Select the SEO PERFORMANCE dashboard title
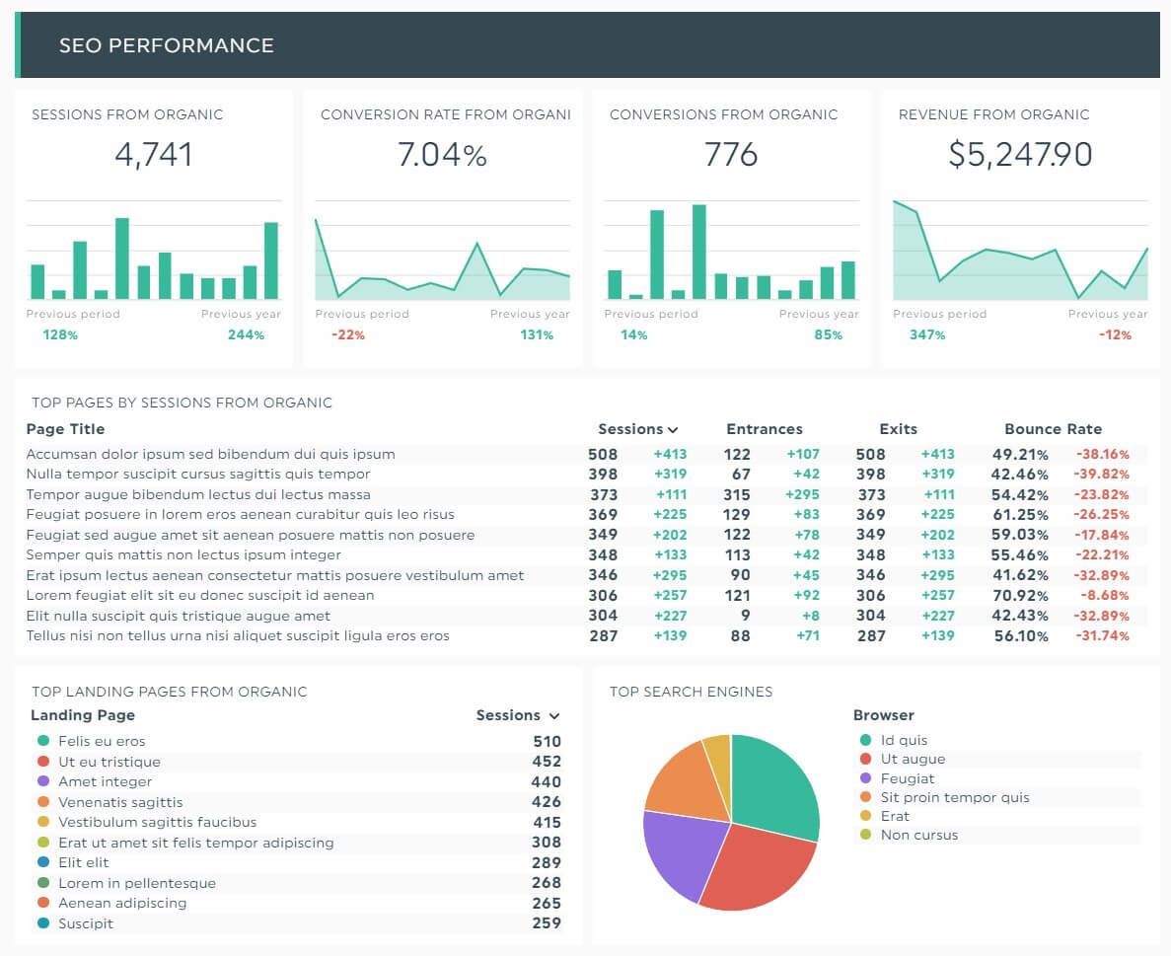 166,45
